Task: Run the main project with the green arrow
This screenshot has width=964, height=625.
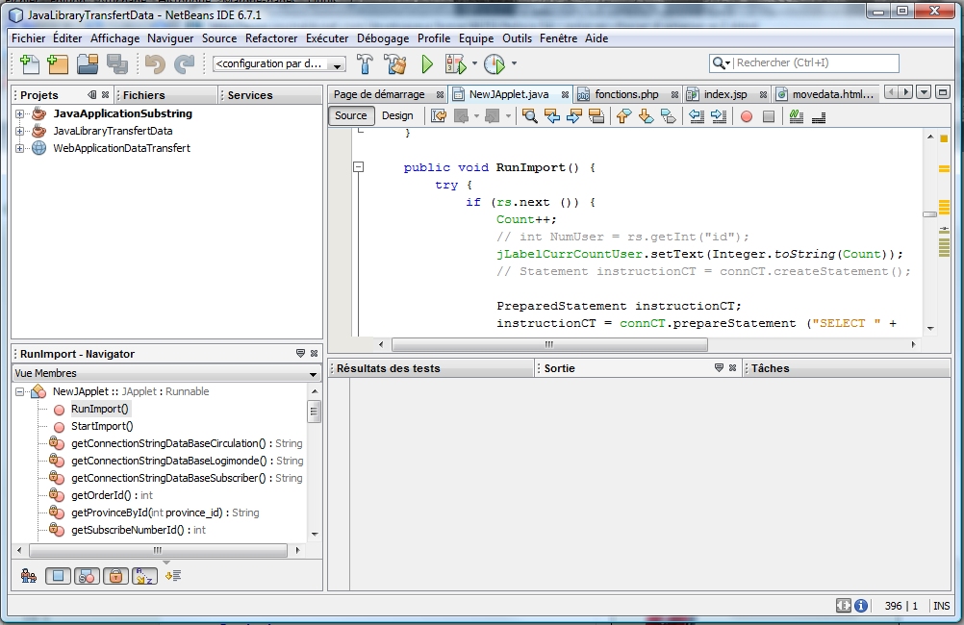Action: pos(427,64)
